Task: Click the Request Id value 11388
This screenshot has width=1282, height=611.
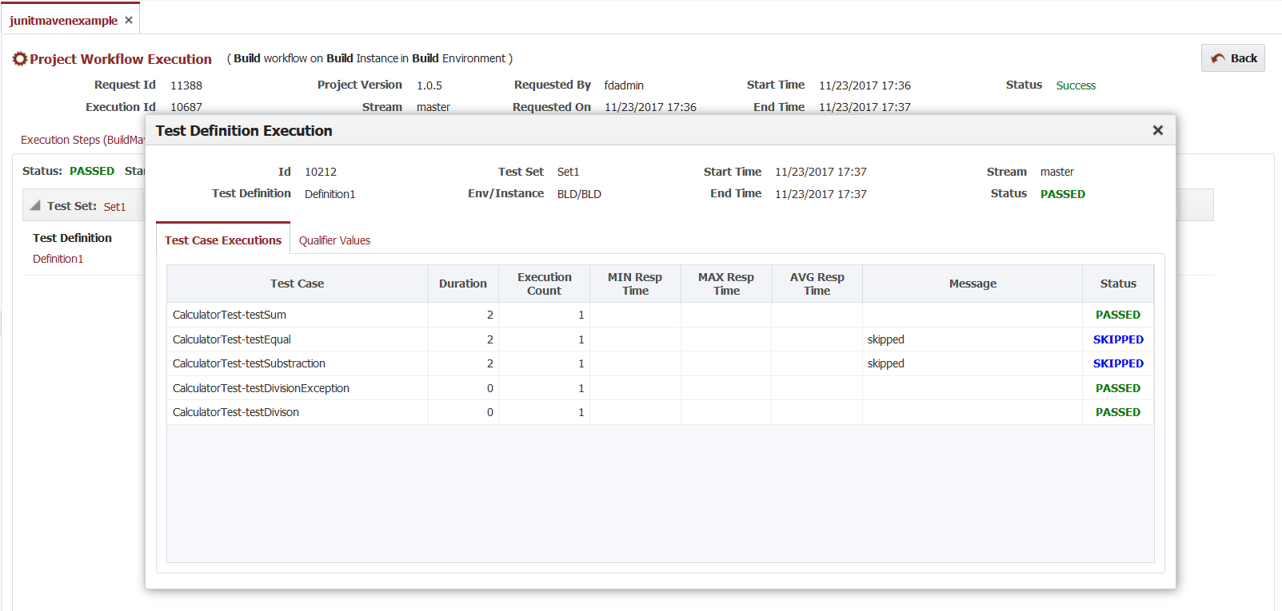Action: coord(186,85)
